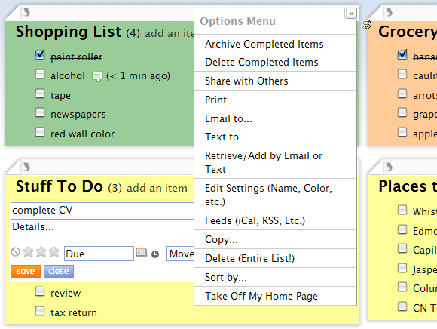Click the green comment icon next to alcohol
This screenshot has height=329, width=437.
coord(97,77)
